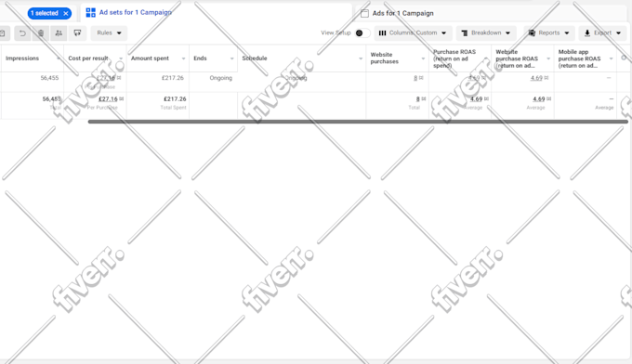The height and width of the screenshot is (364, 632).
Task: Open the Website purchases column arrow
Action: 423,58
